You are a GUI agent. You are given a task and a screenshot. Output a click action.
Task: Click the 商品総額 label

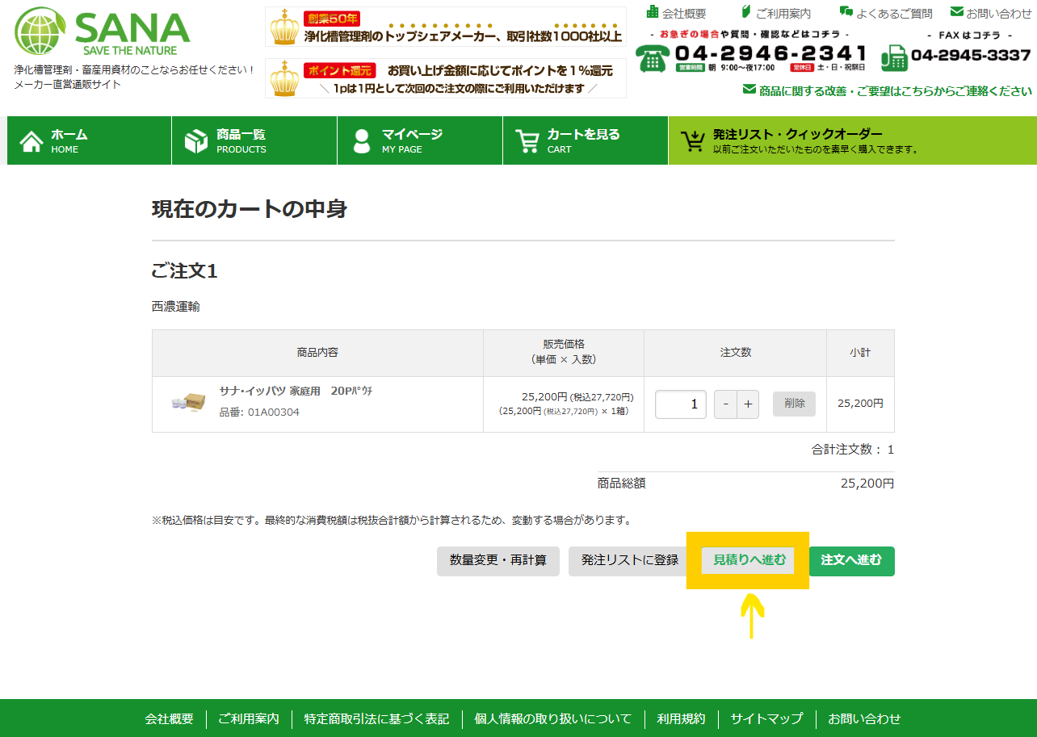622,484
